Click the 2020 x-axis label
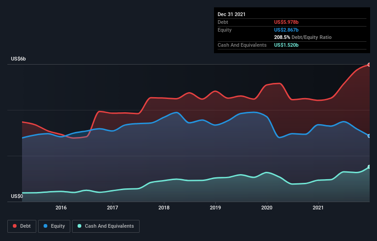377x241 pixels. click(x=267, y=208)
